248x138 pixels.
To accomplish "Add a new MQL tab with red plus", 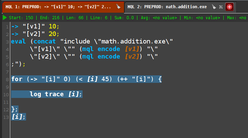I will click(x=230, y=7).
